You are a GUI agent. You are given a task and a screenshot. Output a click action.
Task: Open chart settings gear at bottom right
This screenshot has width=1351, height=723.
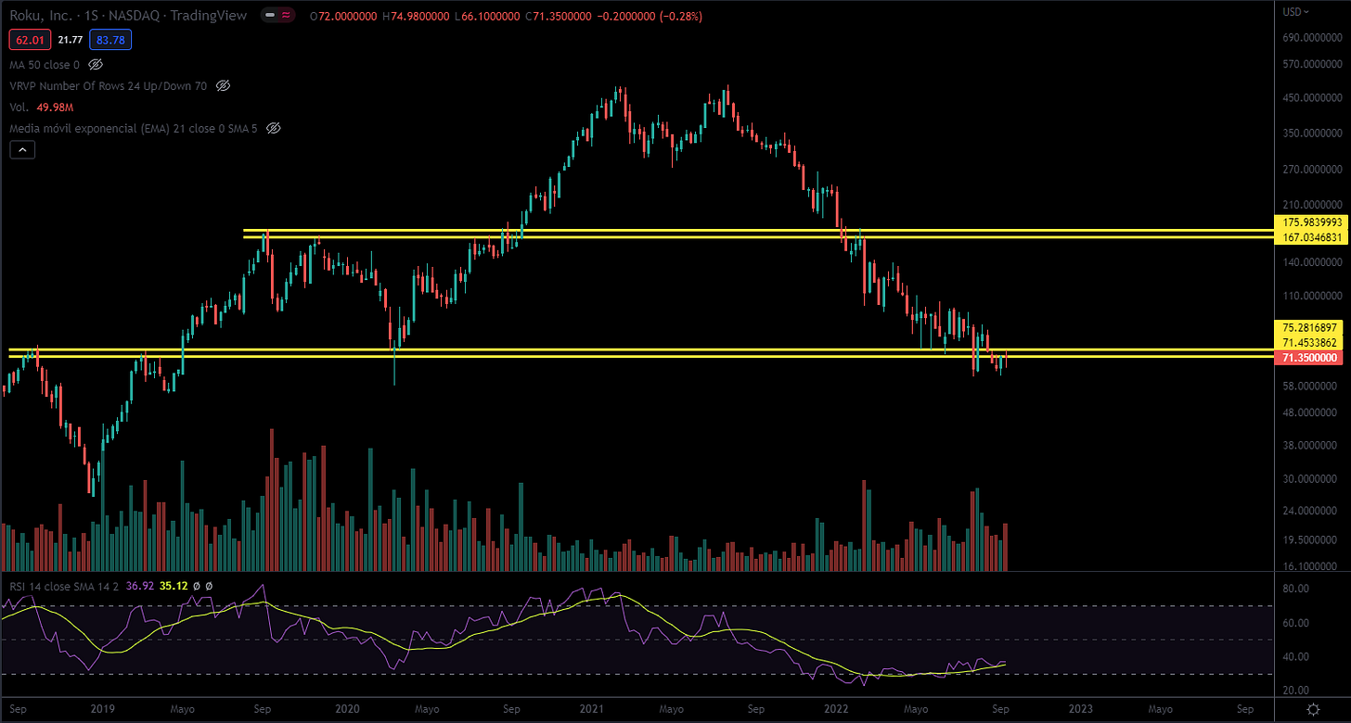pyautogui.click(x=1314, y=708)
